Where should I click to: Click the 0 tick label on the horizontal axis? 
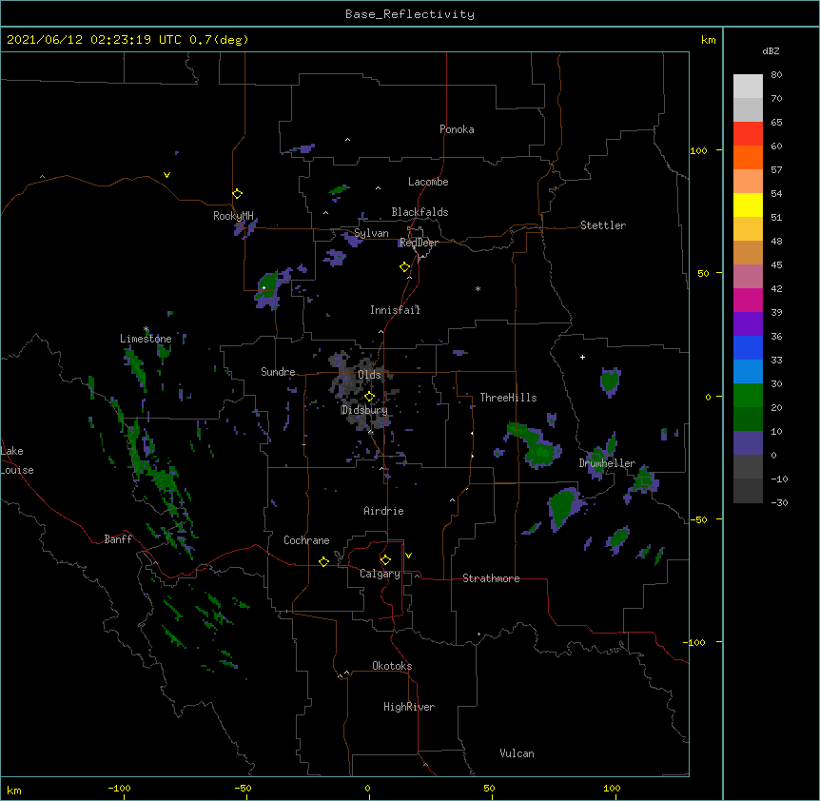(x=367, y=788)
